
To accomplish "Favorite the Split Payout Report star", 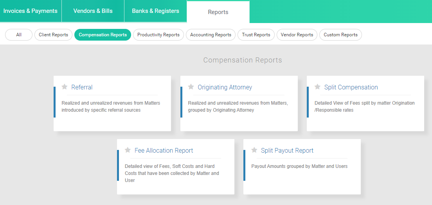I will point(254,150).
